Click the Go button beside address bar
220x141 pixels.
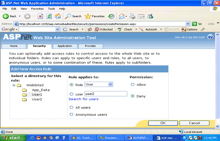click(197, 24)
